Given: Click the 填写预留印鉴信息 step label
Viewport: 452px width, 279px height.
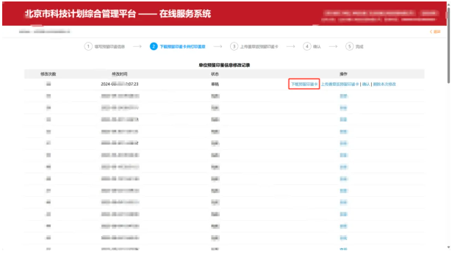Looking at the screenshot, I should [x=110, y=47].
